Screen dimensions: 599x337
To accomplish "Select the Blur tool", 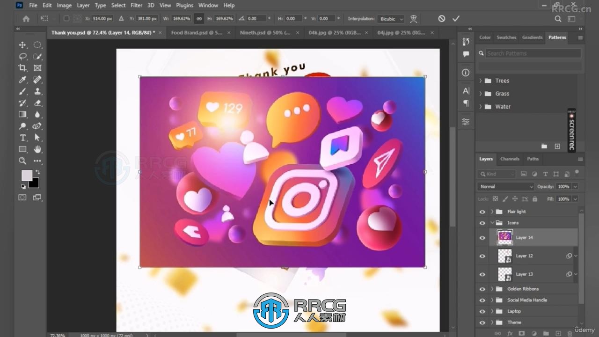I will (x=37, y=114).
